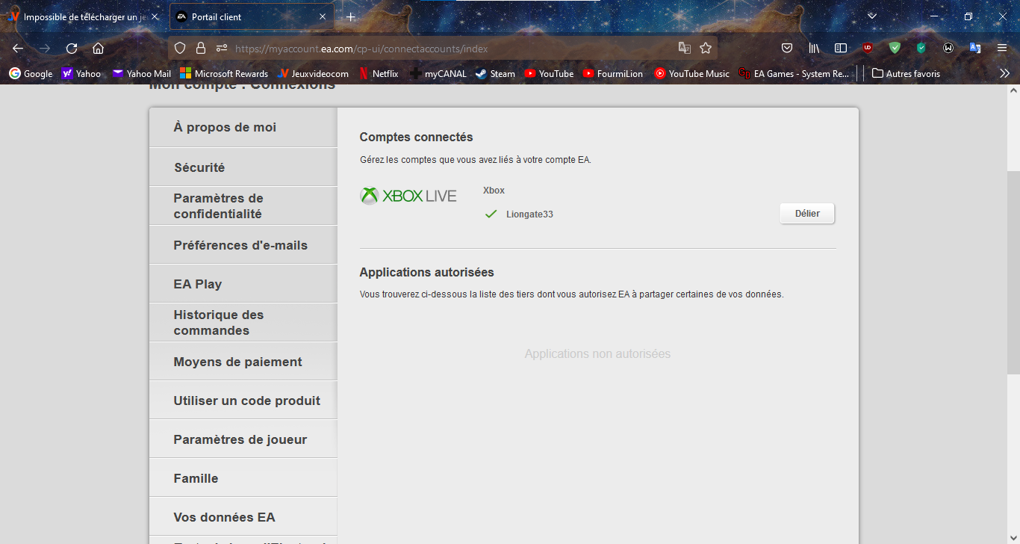1020x544 pixels.
Task: Show the tracking protection shield info
Action: coord(179,48)
